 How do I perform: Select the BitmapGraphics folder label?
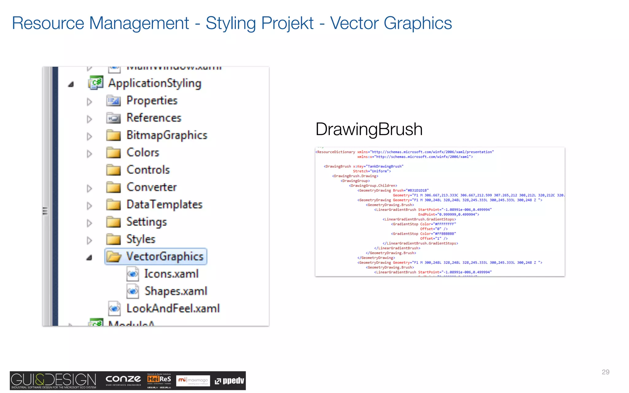pos(167,135)
